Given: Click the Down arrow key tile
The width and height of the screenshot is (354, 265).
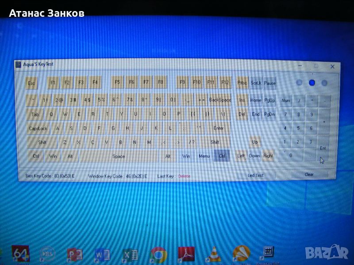Looking at the screenshot, I should 254,156.
